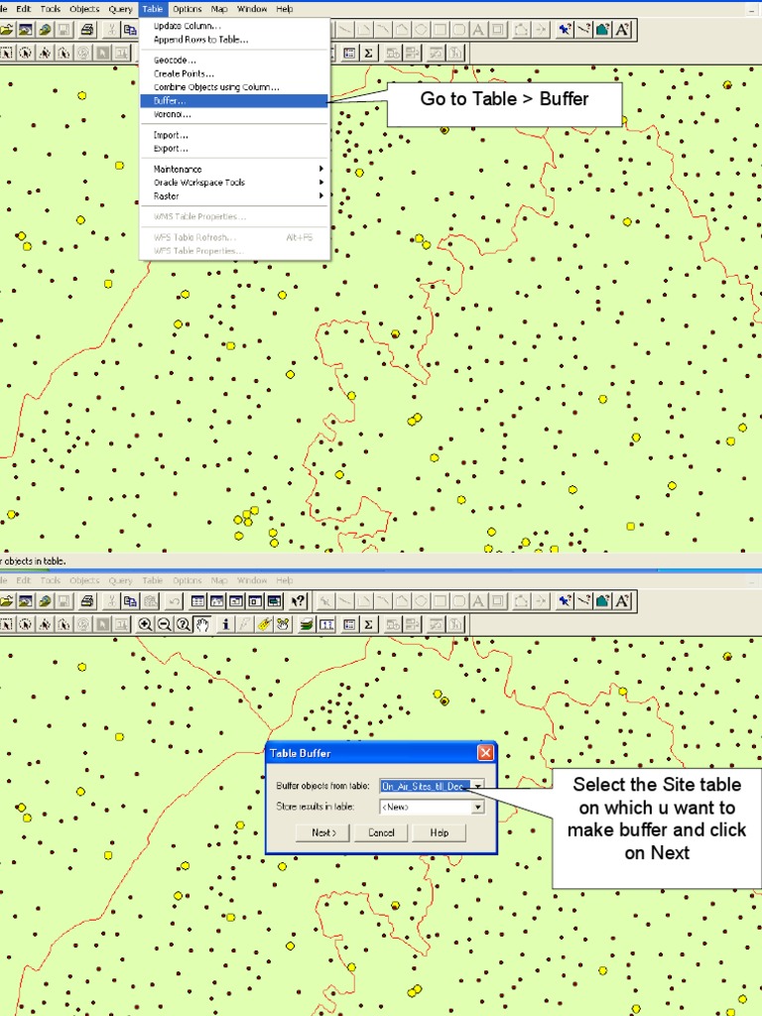Click the New Grapher window icon
The height and width of the screenshot is (1016, 762).
[x=236, y=601]
